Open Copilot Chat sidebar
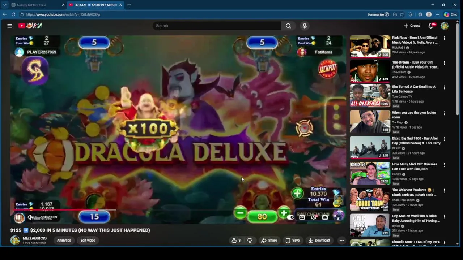 (x=450, y=14)
